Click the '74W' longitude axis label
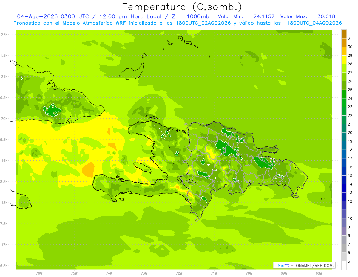The image size is (358, 277). tap(109, 273)
